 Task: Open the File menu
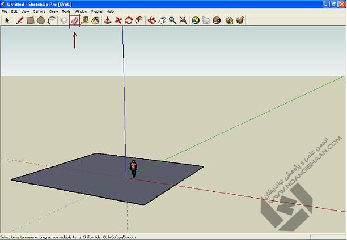click(x=5, y=11)
